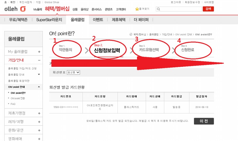The height and width of the screenshot is (141, 238).
Task: Click the olleh logo
Action: coord(15,9)
